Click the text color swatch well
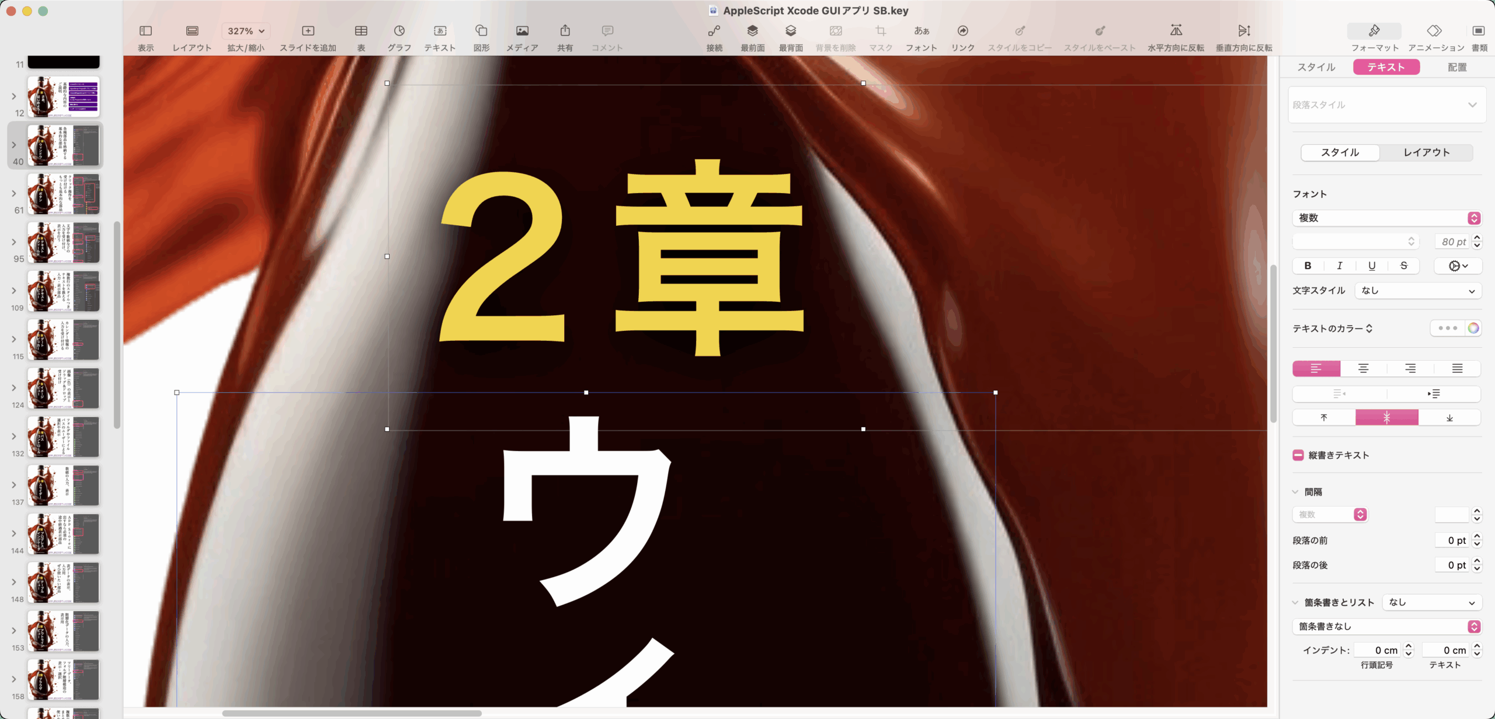Viewport: 1495px width, 719px height. click(x=1448, y=328)
